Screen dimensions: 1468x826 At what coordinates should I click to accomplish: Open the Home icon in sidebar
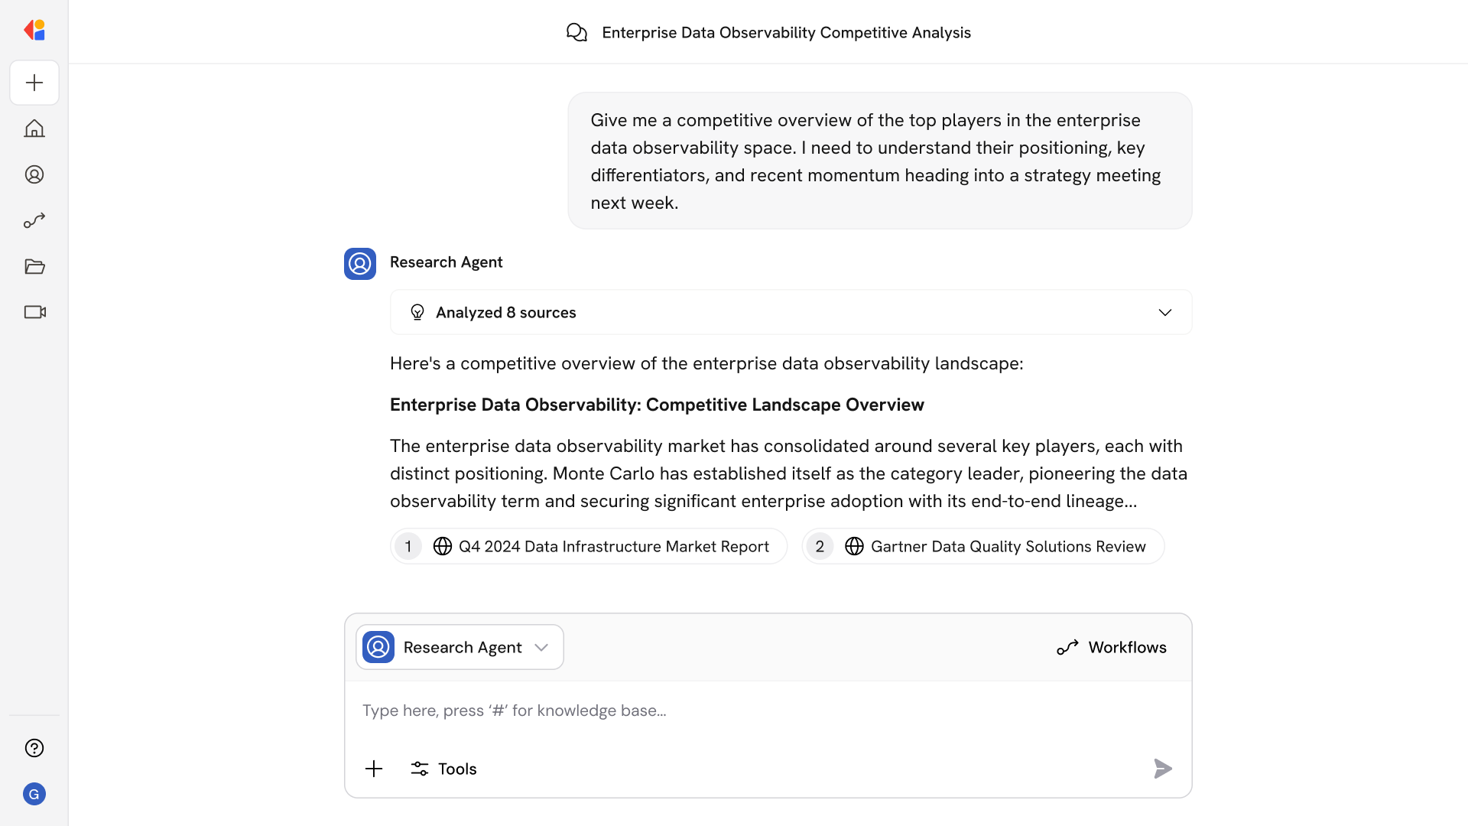click(34, 128)
